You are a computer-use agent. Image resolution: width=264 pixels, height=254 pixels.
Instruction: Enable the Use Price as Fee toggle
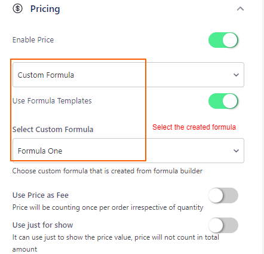pyautogui.click(x=223, y=195)
